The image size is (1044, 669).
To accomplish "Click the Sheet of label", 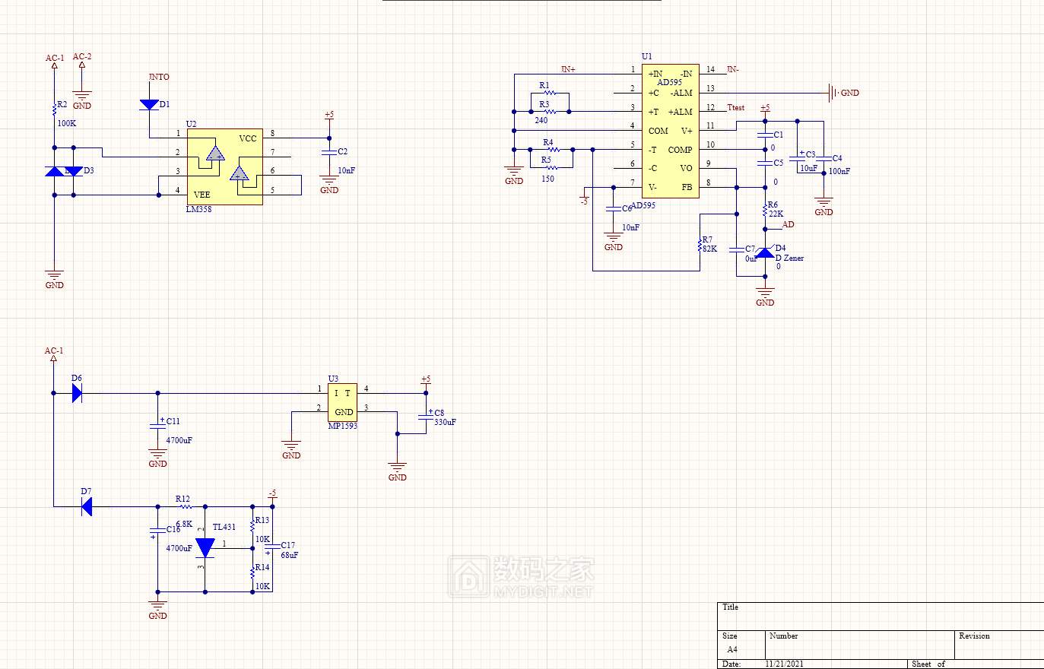I will click(x=928, y=664).
